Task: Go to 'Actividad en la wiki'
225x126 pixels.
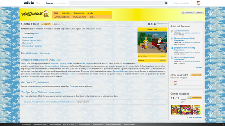Action: [x=62, y=17]
